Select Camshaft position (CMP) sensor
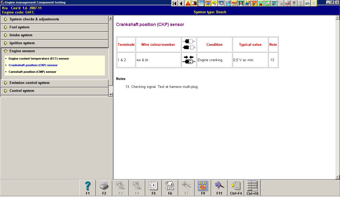Viewport: 340px width, 197px height. coord(32,72)
